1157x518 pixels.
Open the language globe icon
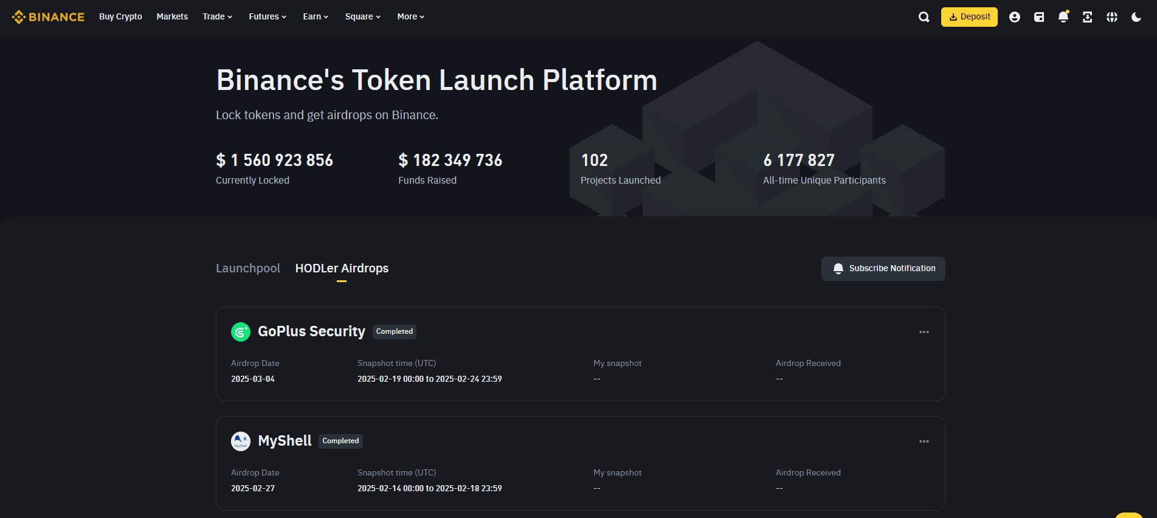(x=1112, y=17)
